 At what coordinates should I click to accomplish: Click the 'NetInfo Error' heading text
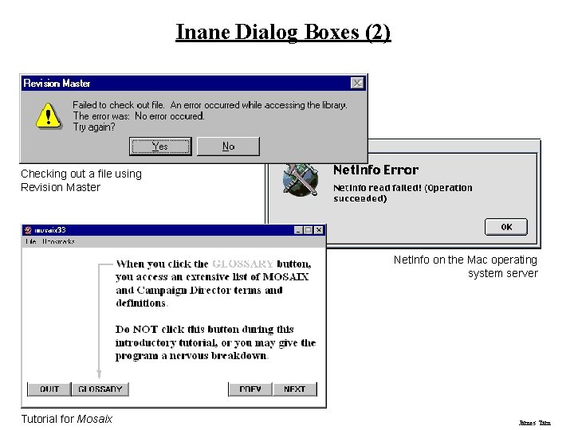tap(376, 170)
